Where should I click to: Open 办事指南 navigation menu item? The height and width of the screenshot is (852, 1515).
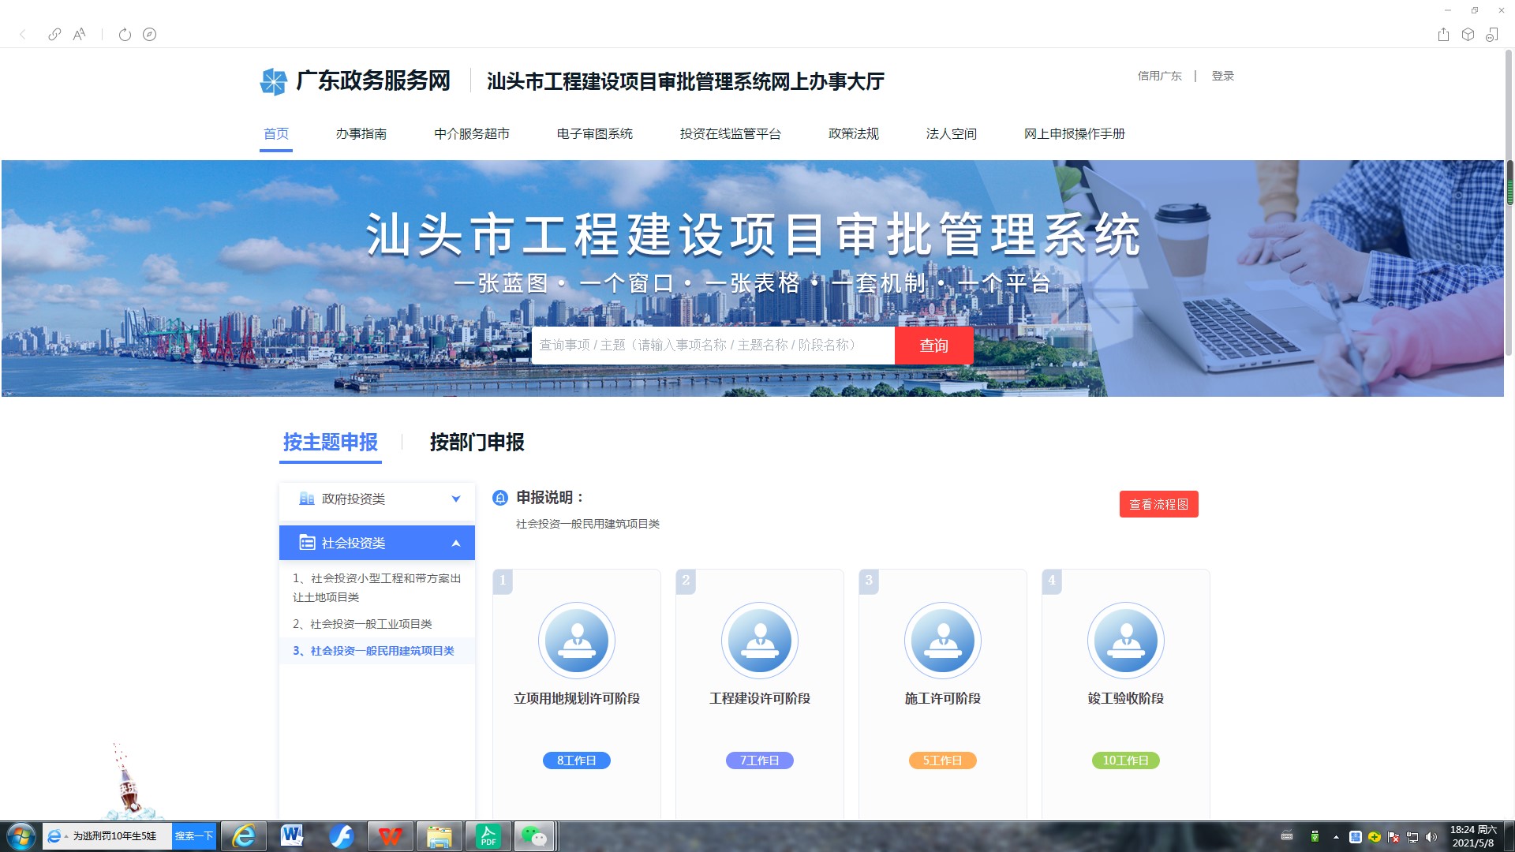click(x=361, y=134)
